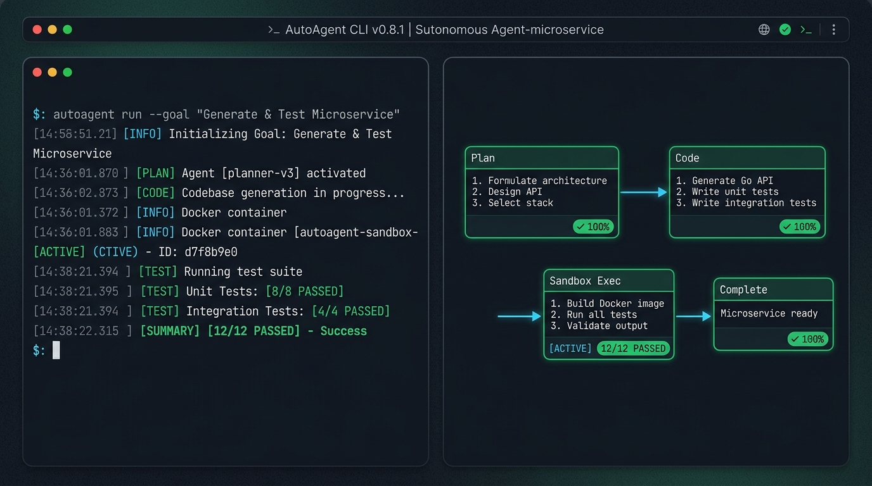Image resolution: width=872 pixels, height=486 pixels.
Task: Select the Complete node header
Action: point(773,290)
